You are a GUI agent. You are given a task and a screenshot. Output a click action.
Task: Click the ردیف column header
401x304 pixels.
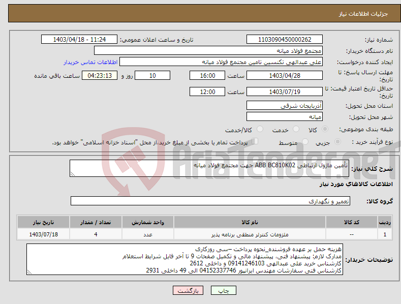385,222
